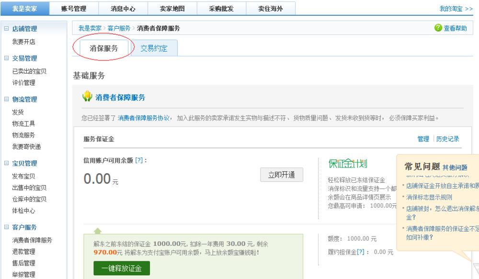The height and width of the screenshot is (279, 479).
Task: Open the 账号管理 top tab
Action: [x=74, y=9]
